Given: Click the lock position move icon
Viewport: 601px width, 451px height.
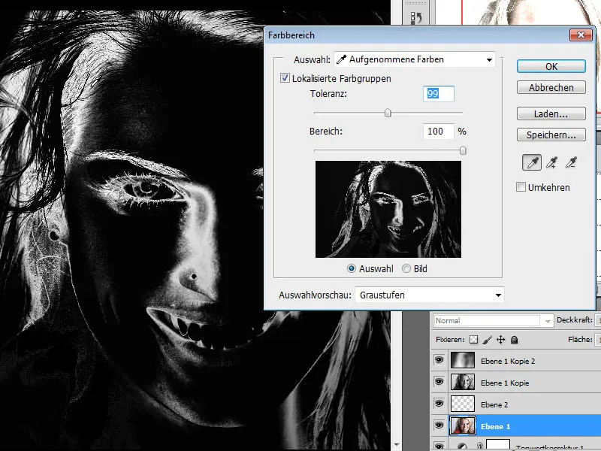Looking at the screenshot, I should coord(500,340).
